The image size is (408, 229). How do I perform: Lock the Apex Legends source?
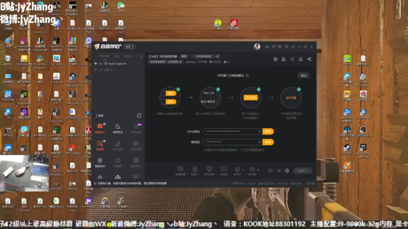click(100, 64)
